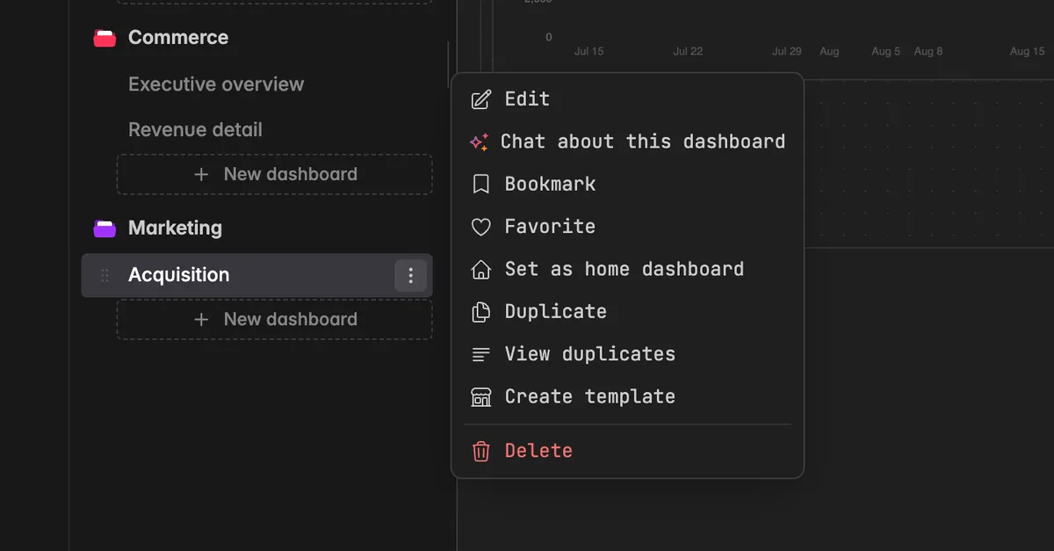Open the Executive overview dashboard
Screen dimensions: 1054x551
pyautogui.click(x=216, y=84)
